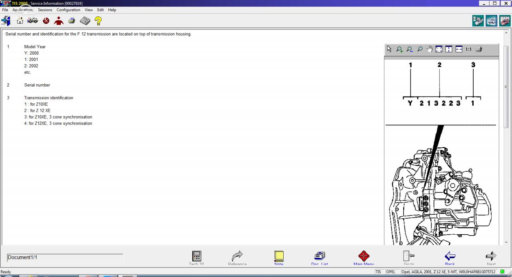Open the Applications menu
The height and width of the screenshot is (277, 512).
pyautogui.click(x=22, y=10)
